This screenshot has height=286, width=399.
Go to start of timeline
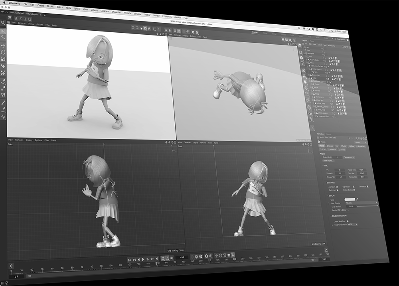coord(129,260)
